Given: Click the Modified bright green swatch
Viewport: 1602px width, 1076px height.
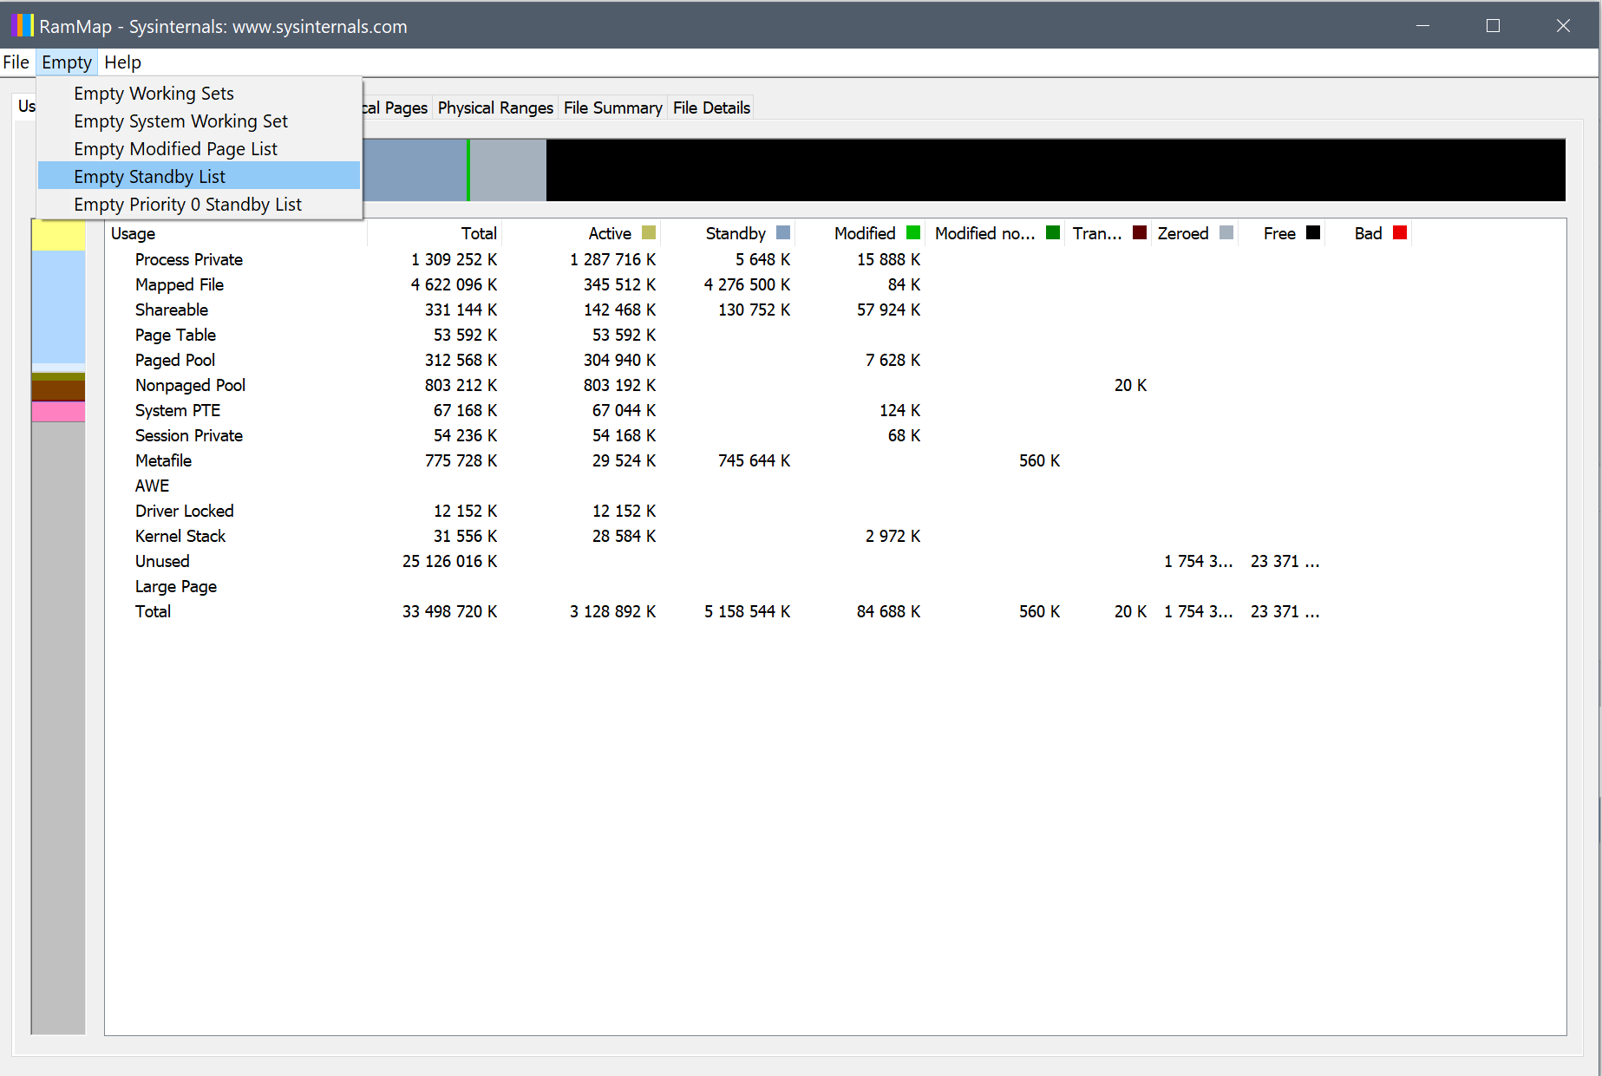Looking at the screenshot, I should (913, 232).
